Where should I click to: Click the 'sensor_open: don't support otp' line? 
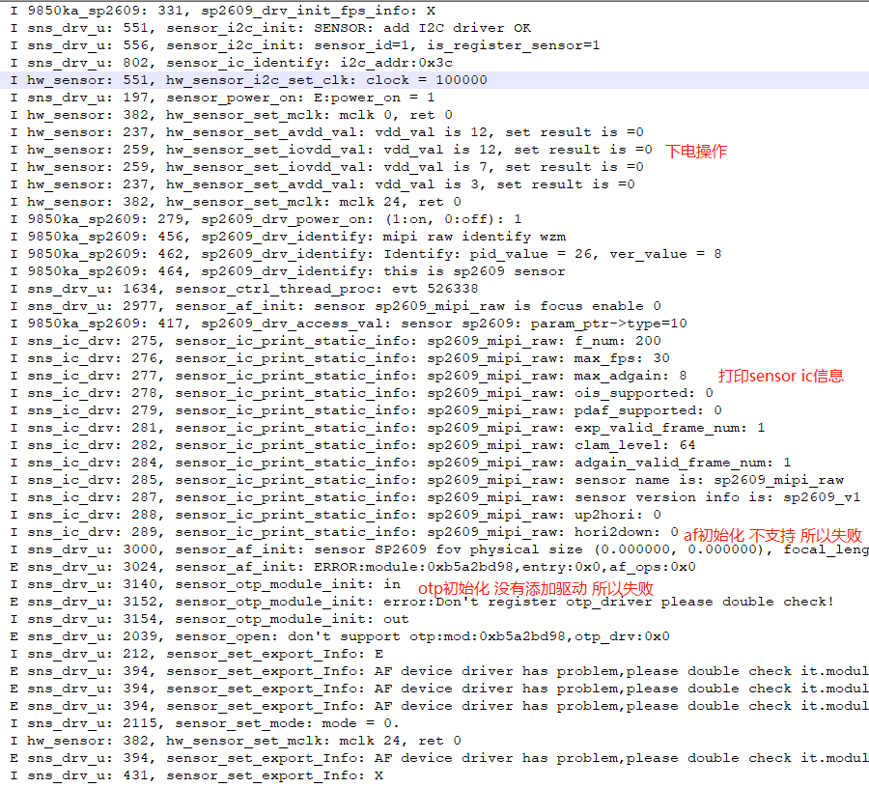click(340, 636)
